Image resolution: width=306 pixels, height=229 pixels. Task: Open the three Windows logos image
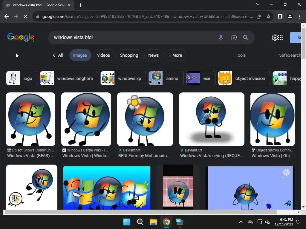107,188
